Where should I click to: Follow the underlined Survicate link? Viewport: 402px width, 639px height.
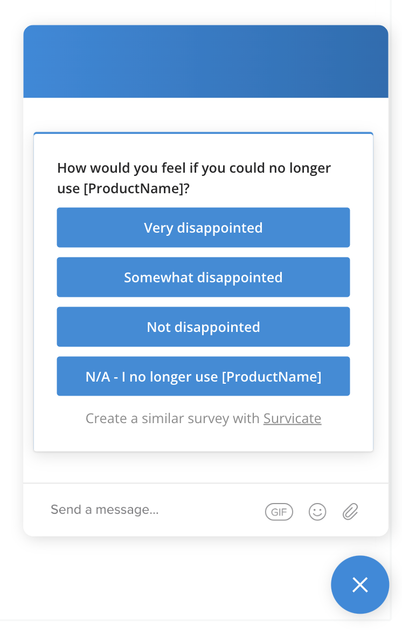292,418
